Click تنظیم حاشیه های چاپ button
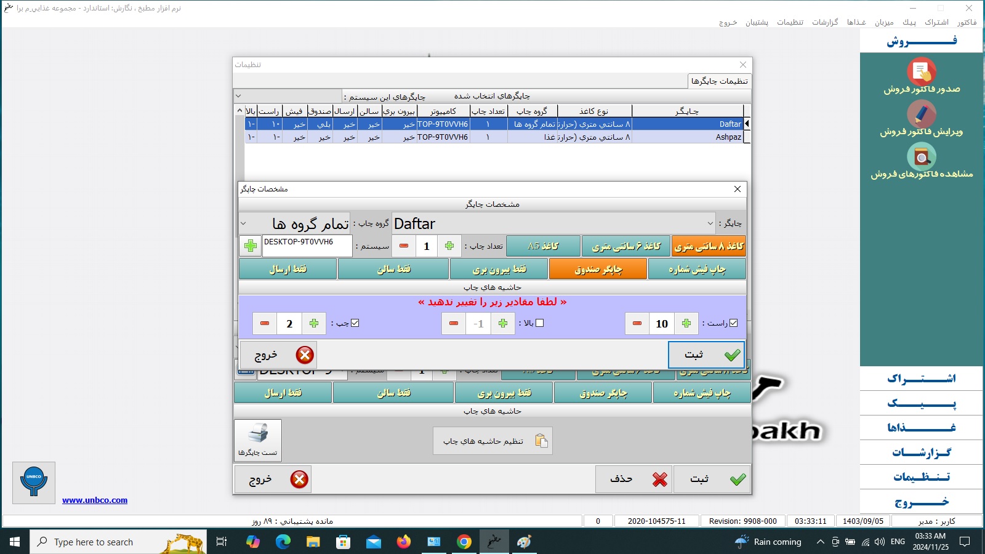The image size is (985, 554). pyautogui.click(x=492, y=441)
